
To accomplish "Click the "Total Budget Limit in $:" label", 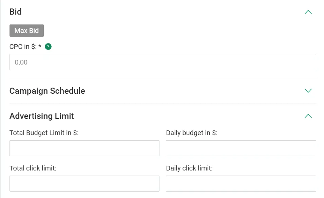I will click(44, 133).
